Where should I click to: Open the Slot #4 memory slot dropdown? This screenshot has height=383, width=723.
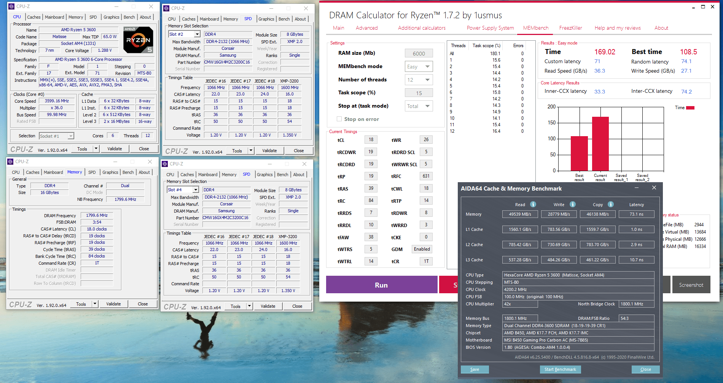coord(183,190)
